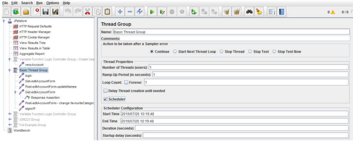Viewport: 353px width, 141px height.
Task: Click the Open file folder icon
Action: (26, 12)
